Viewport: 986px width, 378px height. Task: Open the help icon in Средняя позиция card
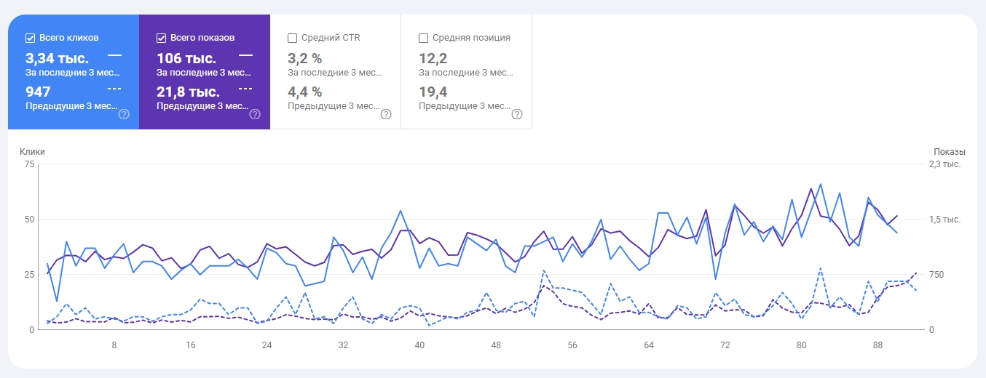[x=517, y=114]
